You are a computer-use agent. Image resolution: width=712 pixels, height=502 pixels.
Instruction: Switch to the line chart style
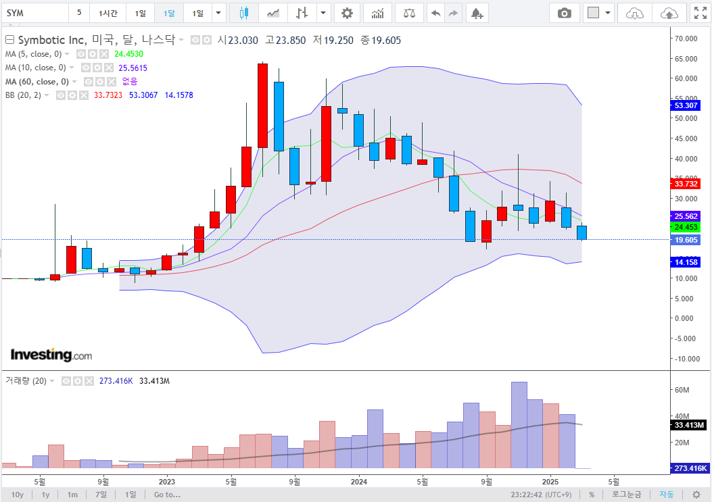point(273,13)
